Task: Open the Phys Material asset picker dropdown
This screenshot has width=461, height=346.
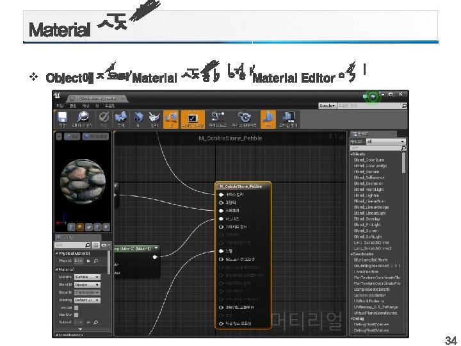Action: coord(79,261)
